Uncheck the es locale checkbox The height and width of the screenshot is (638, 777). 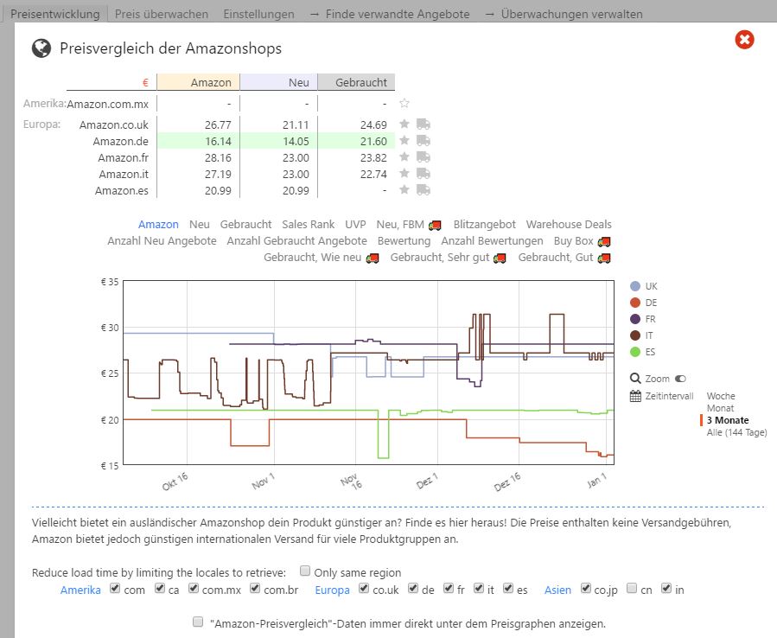click(x=508, y=588)
